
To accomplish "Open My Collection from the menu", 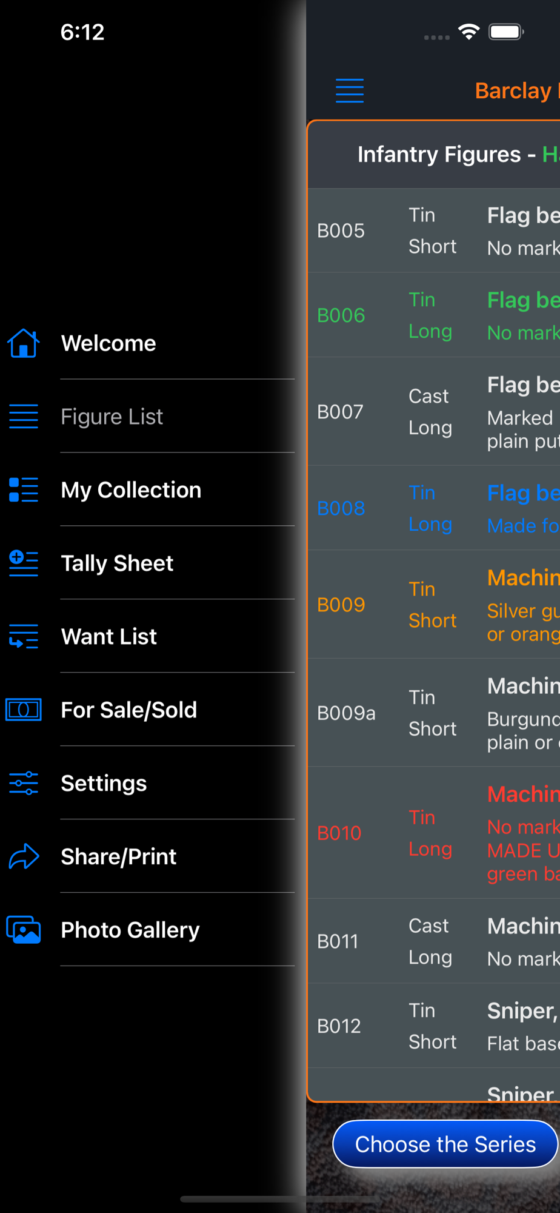I will 131,490.
